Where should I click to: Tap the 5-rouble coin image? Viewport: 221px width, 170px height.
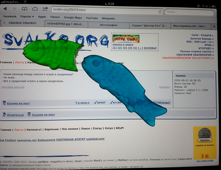pyautogui.click(x=205, y=133)
